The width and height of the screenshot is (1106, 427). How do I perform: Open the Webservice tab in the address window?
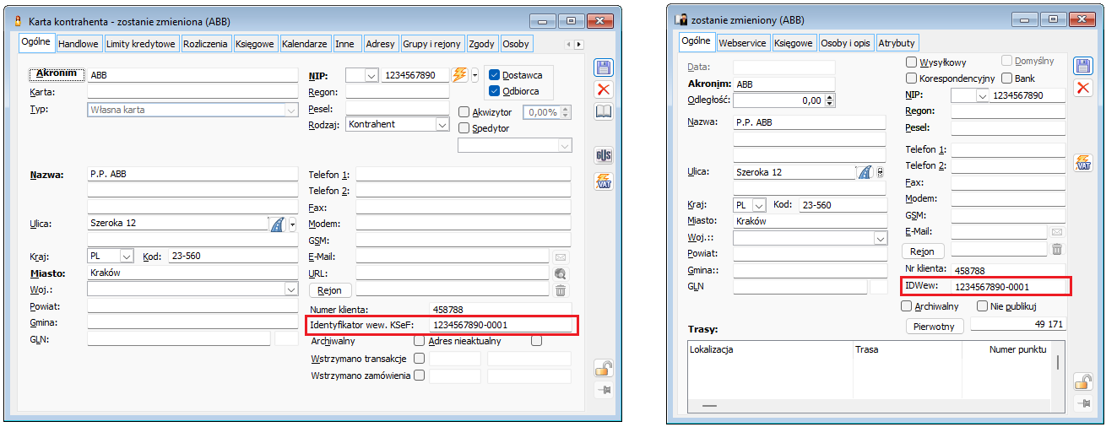pyautogui.click(x=742, y=42)
